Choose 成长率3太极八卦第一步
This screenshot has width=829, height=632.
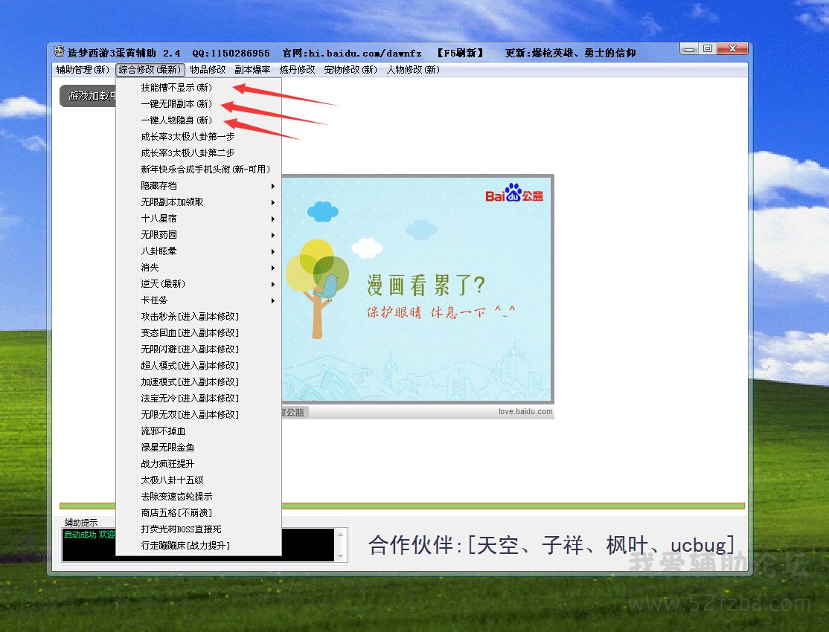(x=198, y=137)
